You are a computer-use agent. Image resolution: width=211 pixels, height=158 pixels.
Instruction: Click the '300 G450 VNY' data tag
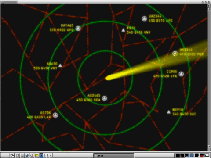tap(45, 68)
